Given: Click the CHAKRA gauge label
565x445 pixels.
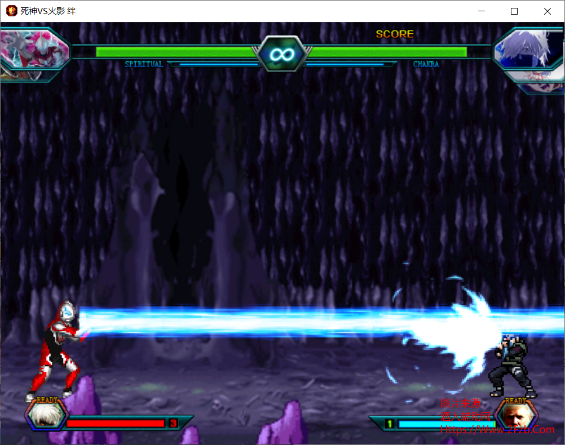Looking at the screenshot, I should [426, 64].
